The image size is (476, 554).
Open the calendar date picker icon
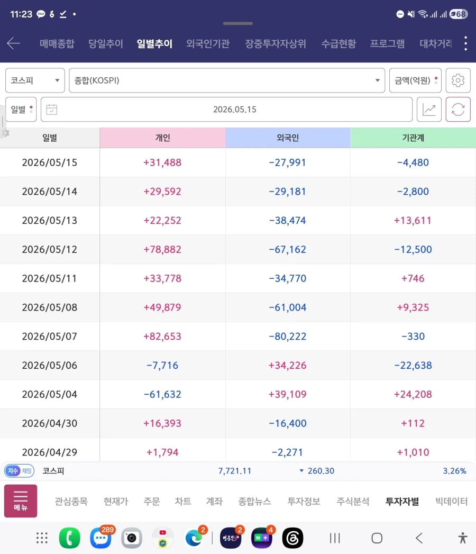tap(51, 110)
